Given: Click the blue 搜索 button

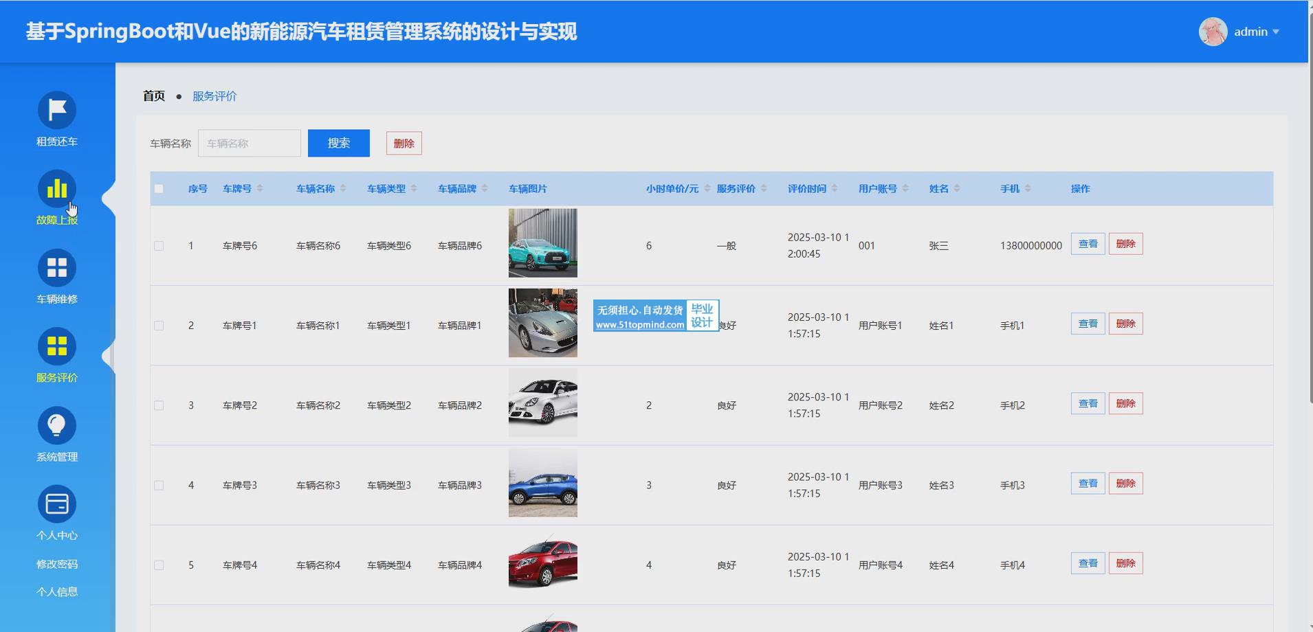Looking at the screenshot, I should (x=338, y=143).
